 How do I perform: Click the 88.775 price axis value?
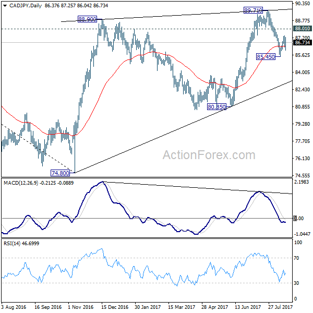point(303,21)
